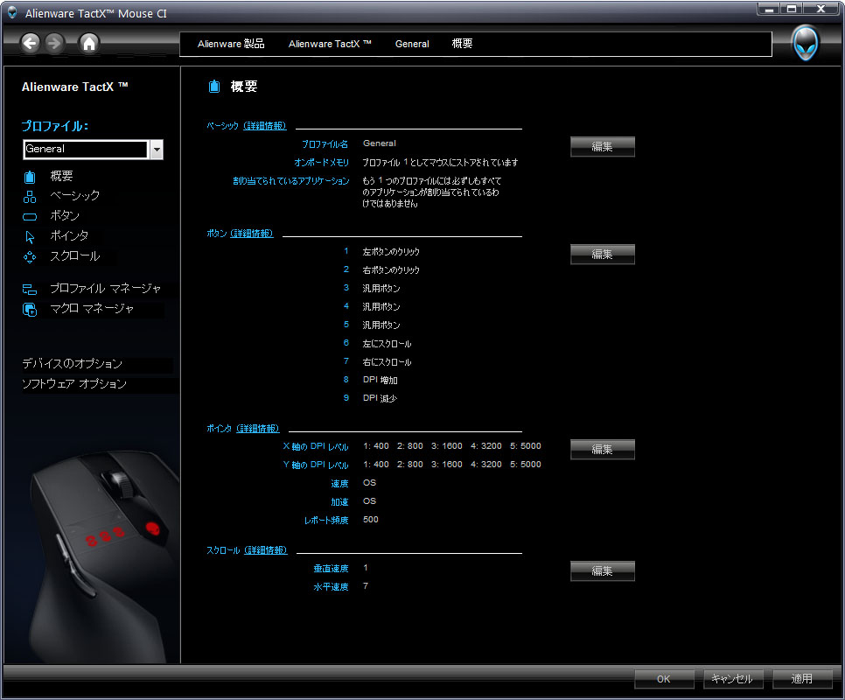Open プロファイル マネージャ in the sidebar
Image resolution: width=845 pixels, height=700 pixels.
pos(106,288)
